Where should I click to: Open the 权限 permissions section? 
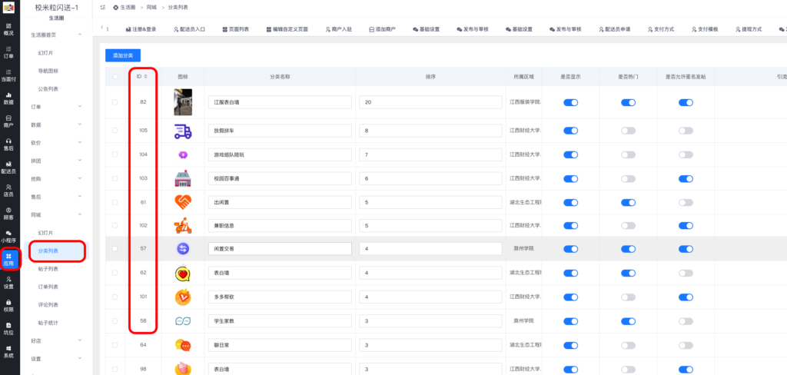point(8,306)
